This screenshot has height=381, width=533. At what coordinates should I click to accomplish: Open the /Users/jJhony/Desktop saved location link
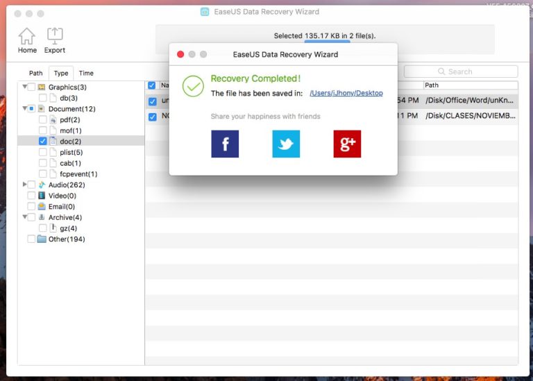click(x=346, y=94)
